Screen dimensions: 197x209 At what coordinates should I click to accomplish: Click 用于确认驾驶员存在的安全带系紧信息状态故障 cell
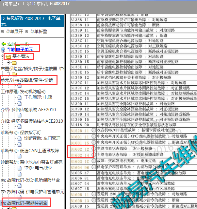(x=137, y=125)
